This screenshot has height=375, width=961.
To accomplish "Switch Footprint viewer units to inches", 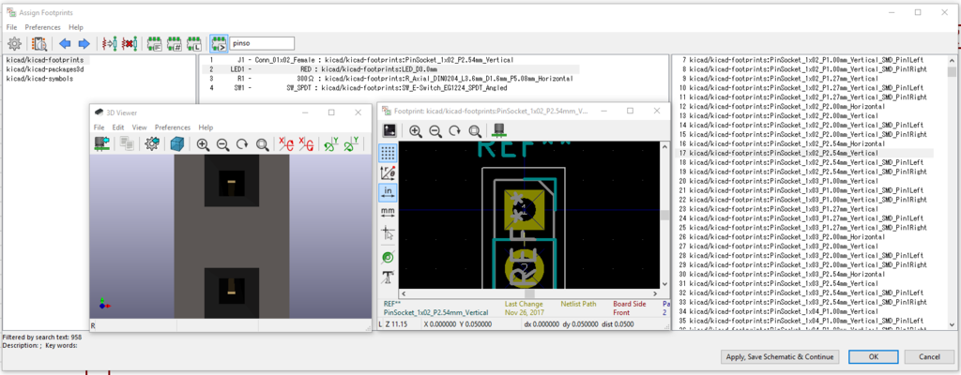I will point(388,192).
